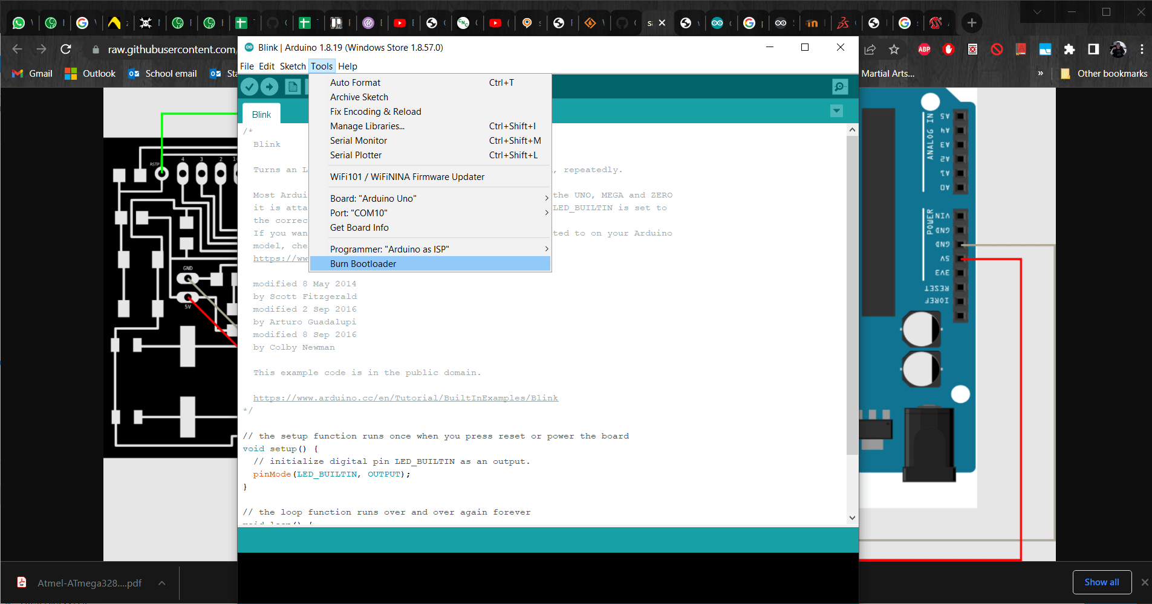Expand the Port: "COM10" submenu
This screenshot has width=1152, height=604.
pos(430,213)
